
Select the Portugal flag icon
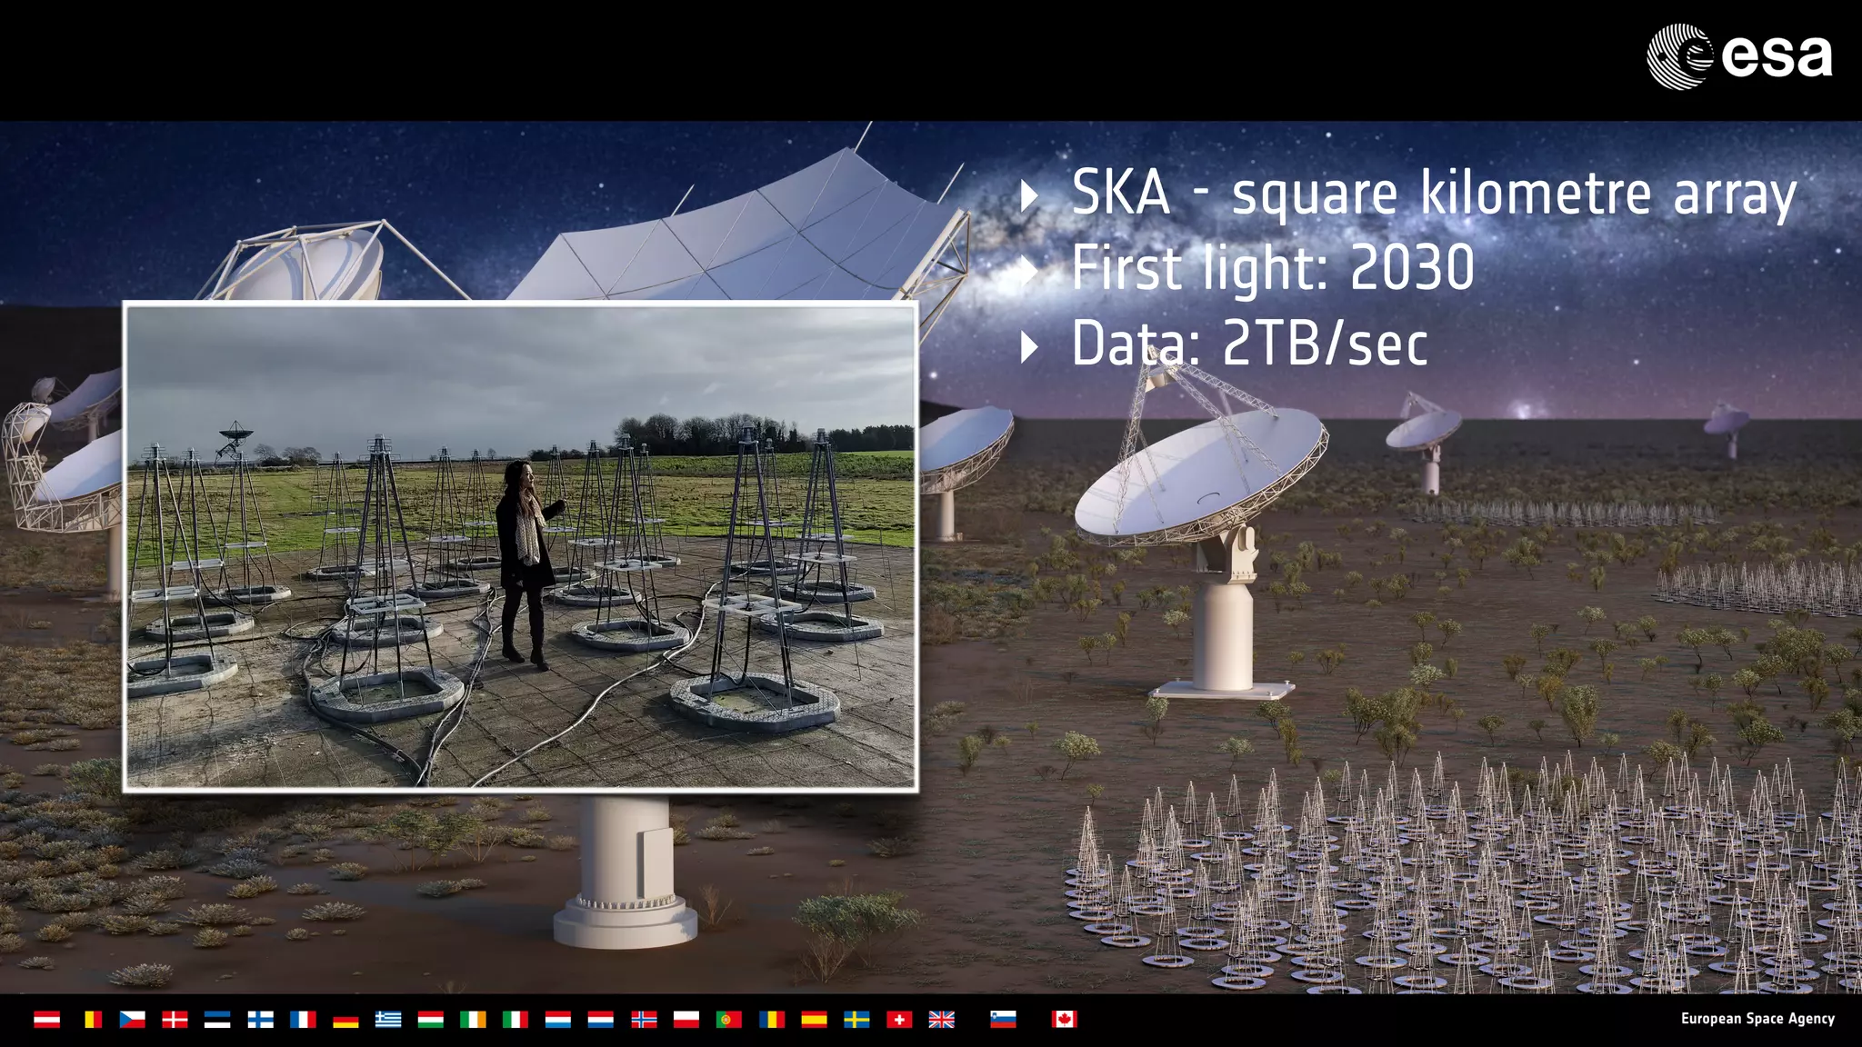[729, 1020]
